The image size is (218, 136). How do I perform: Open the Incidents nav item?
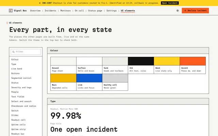tap(50, 11)
